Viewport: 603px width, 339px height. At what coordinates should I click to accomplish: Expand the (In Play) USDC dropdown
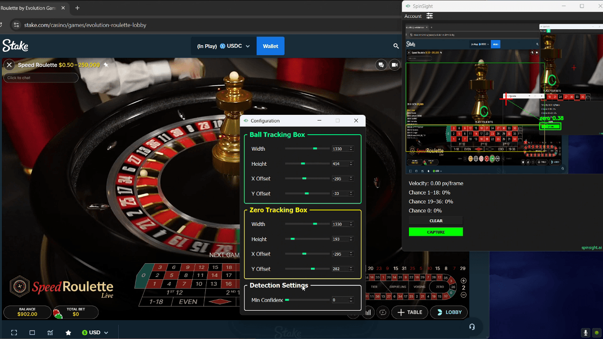tap(223, 46)
